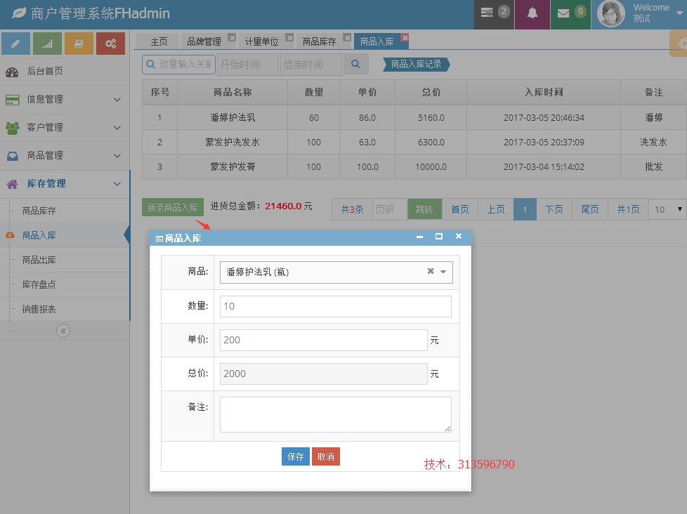Click the 页码 page number input
This screenshot has width=687, height=514.
[389, 209]
